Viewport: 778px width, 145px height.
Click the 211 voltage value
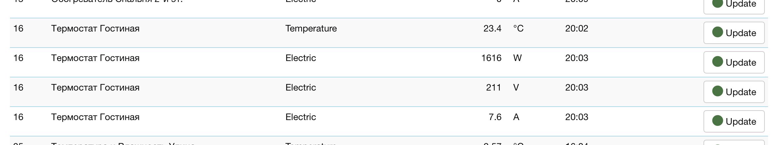[x=494, y=88]
